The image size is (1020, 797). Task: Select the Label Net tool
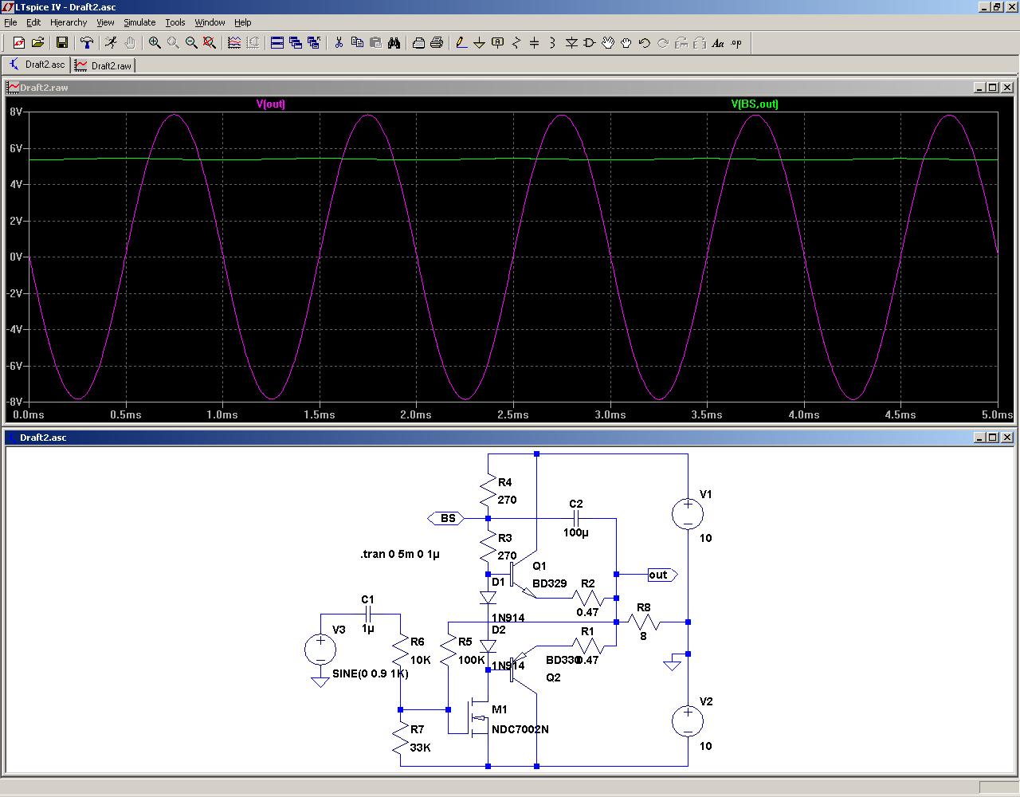498,43
